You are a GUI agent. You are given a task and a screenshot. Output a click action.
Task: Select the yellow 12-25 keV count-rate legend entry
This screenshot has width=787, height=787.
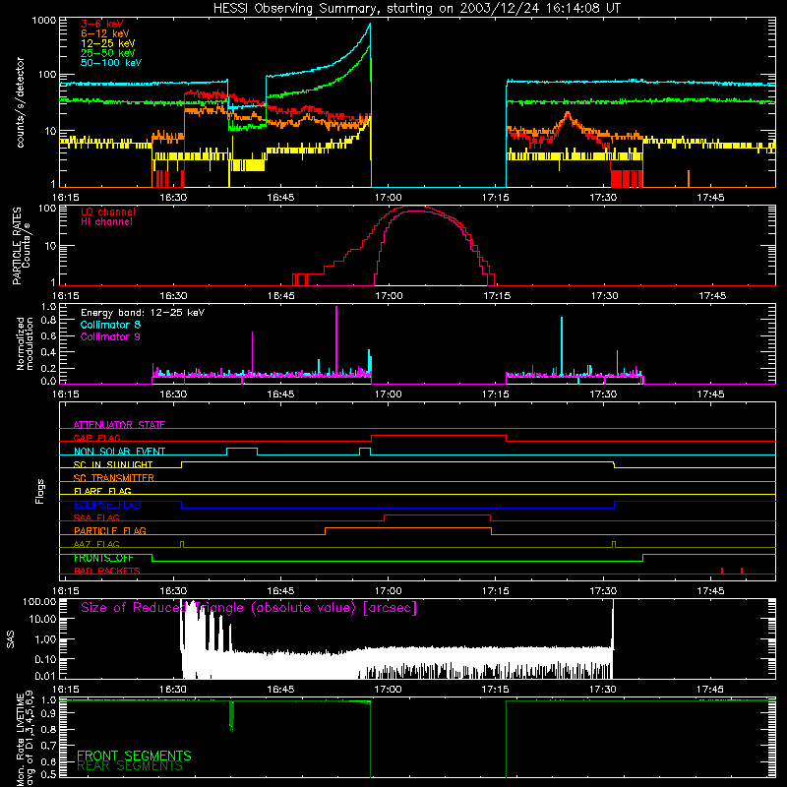pyautogui.click(x=108, y=43)
